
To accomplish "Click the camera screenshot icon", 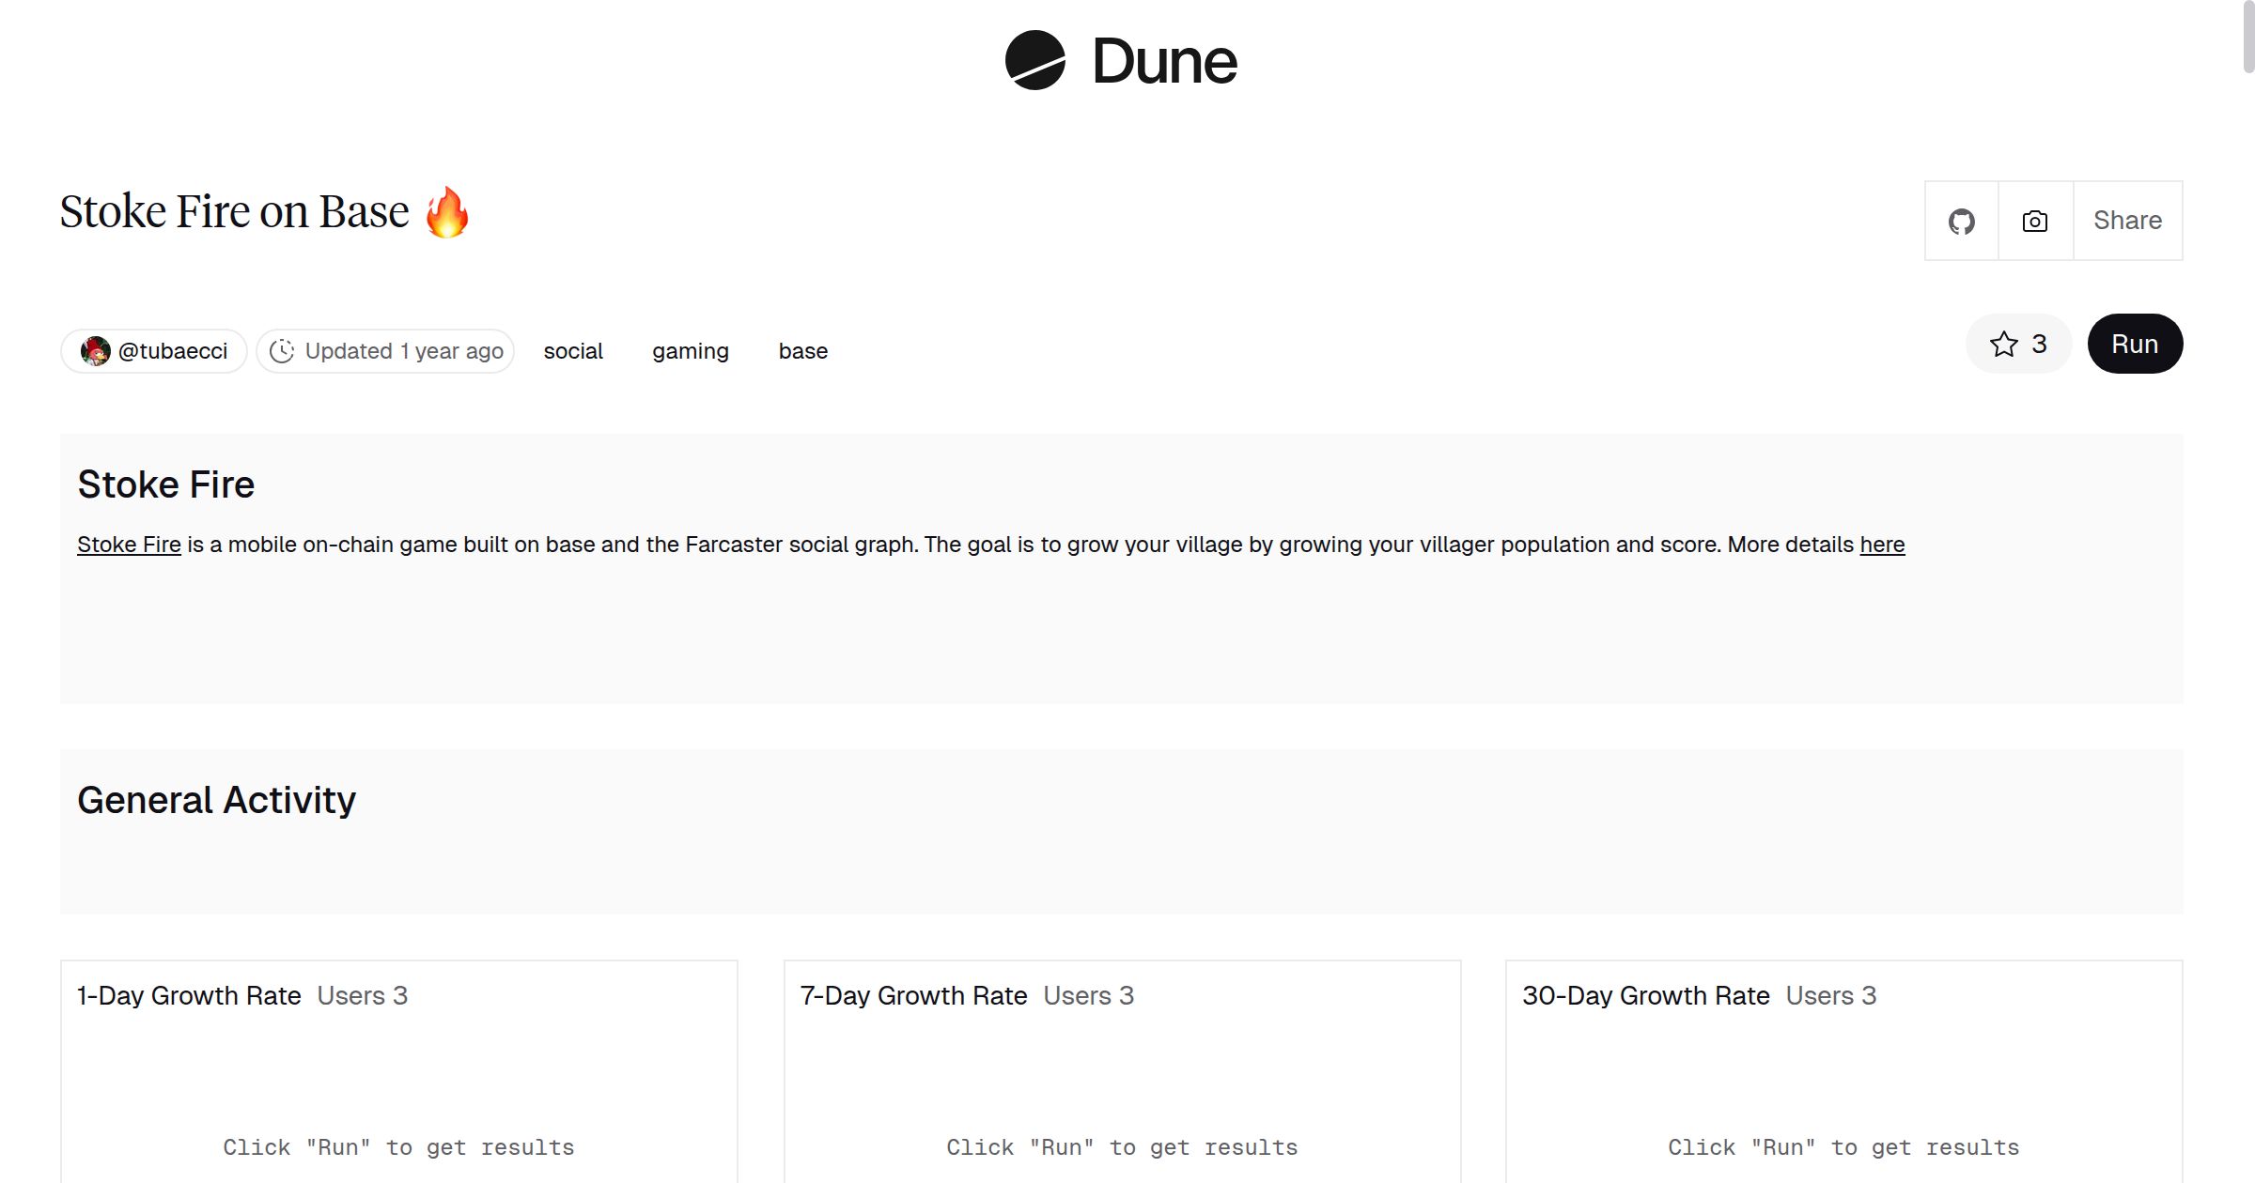I will (2034, 222).
